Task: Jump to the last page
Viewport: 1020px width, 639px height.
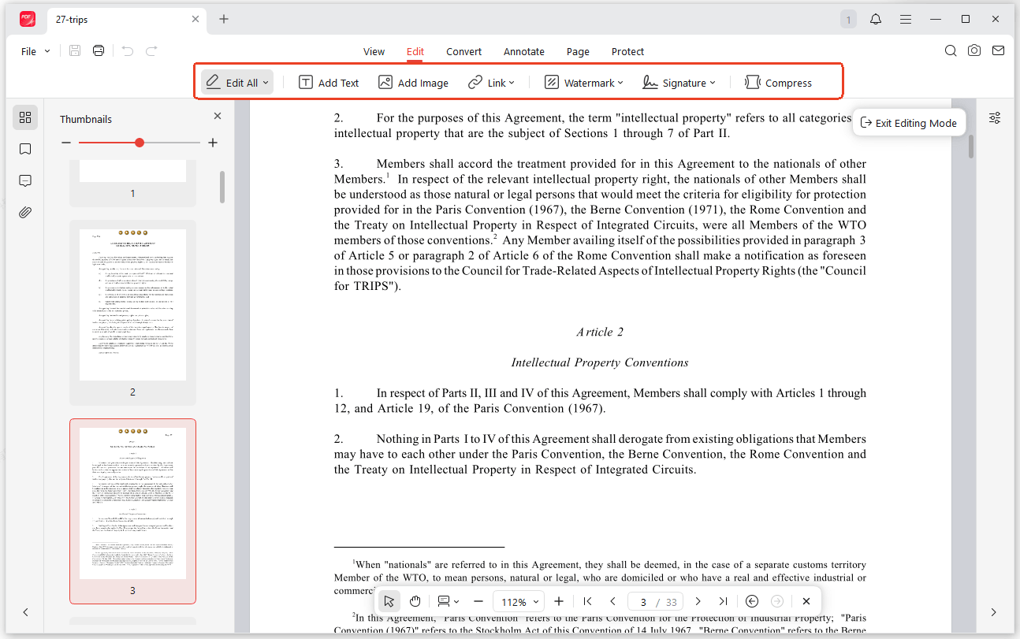Action: [x=723, y=601]
